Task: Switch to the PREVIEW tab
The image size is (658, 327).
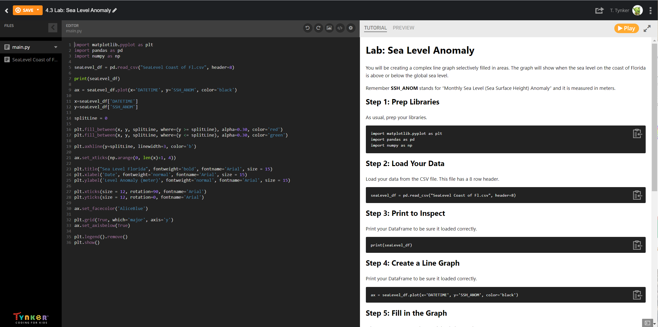Action: pos(403,28)
